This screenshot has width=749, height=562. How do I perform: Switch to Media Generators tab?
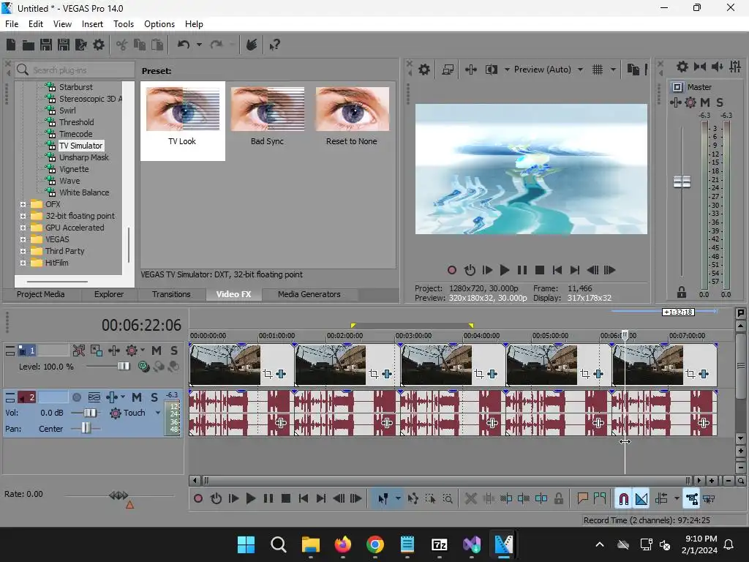pyautogui.click(x=309, y=294)
